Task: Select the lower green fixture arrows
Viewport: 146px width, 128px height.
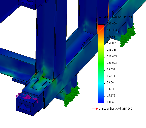Action: (72, 95)
